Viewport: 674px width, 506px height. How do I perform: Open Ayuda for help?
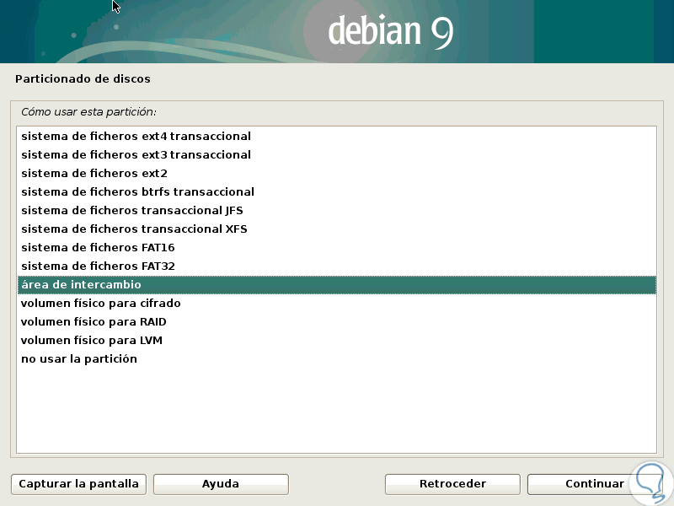click(221, 484)
